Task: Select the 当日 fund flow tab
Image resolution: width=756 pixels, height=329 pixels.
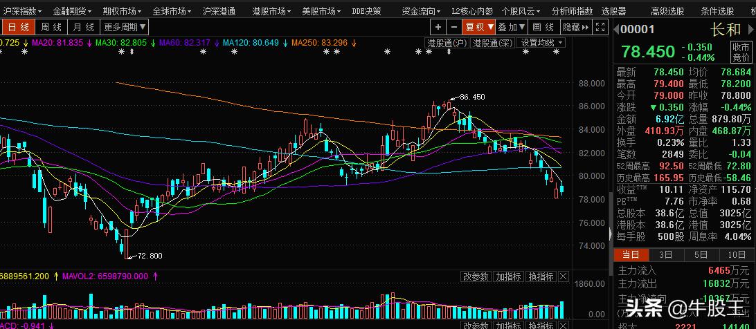Action: (631, 255)
